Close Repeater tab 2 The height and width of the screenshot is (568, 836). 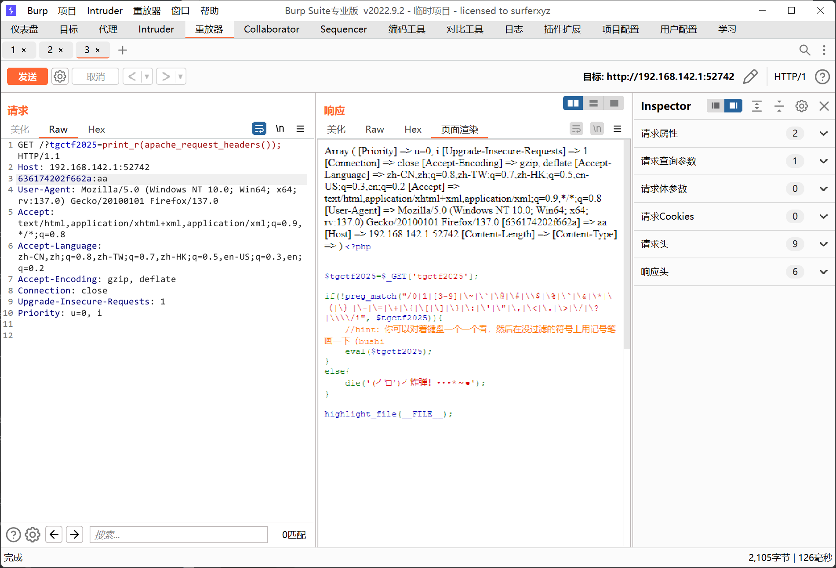(x=61, y=50)
